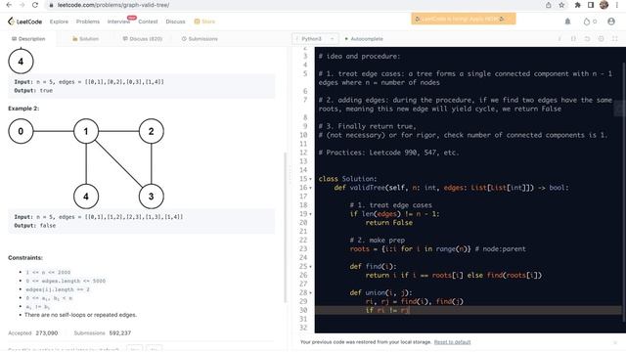The height and width of the screenshot is (352, 626).
Task: Click the 'Output: true' text
Action: (33, 91)
